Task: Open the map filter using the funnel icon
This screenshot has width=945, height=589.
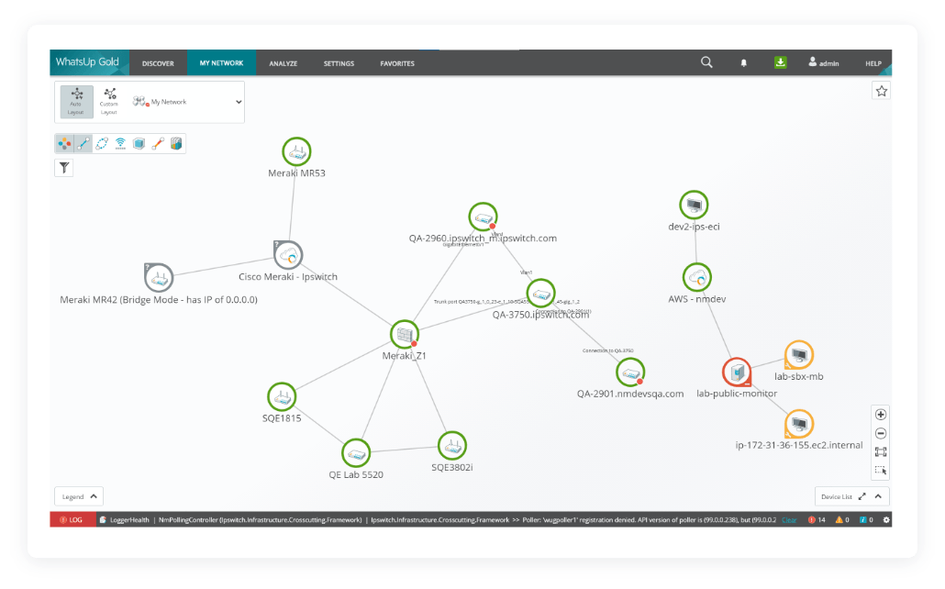Action: 63,167
